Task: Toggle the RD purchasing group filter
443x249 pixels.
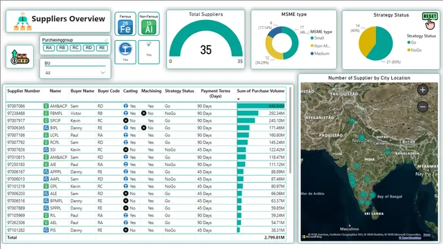Action: click(89, 48)
